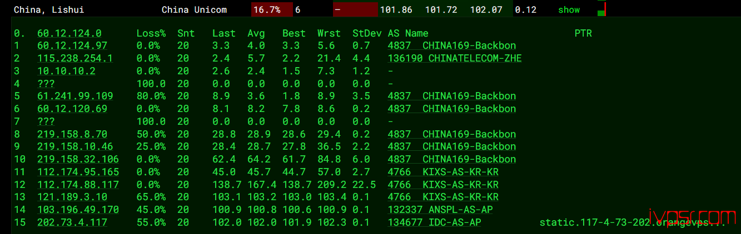
Task: Open IP link 202.73.4.117
Action: [x=72, y=222]
